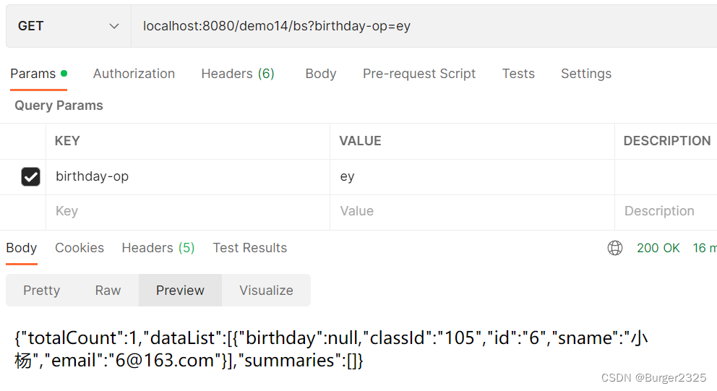This screenshot has height=391, width=717.
Task: Switch response view to Raw
Action: coord(108,291)
